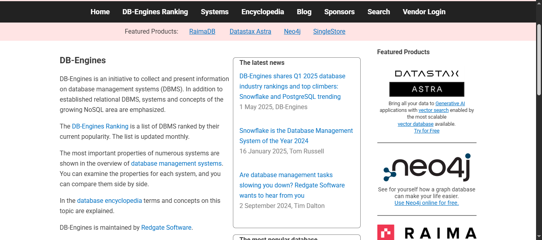Click 'The latest news' box heading
Screen dimensions: 542x240
tap(262, 62)
